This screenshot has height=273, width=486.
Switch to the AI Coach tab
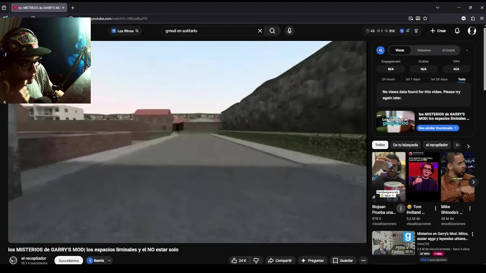click(448, 50)
